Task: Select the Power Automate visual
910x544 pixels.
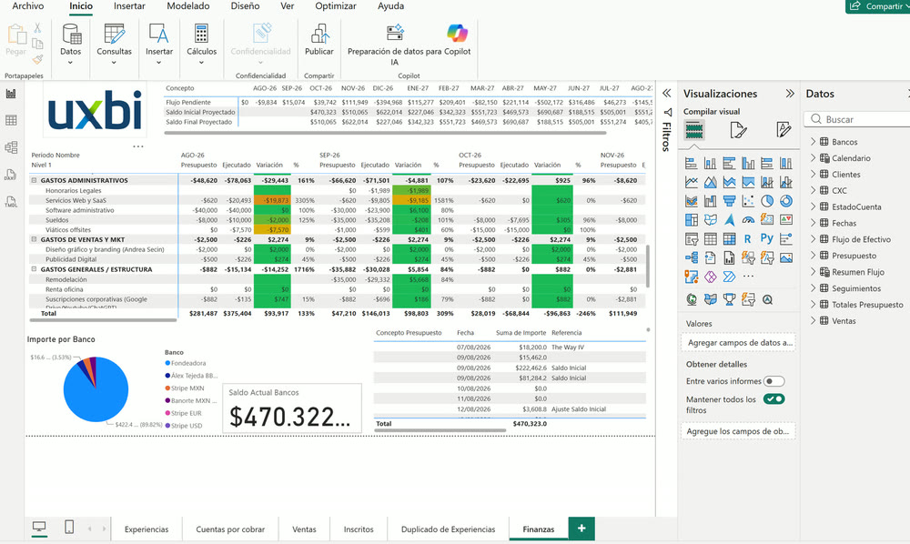Action: tap(730, 277)
